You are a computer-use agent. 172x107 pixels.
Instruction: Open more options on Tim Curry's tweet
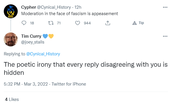(165, 36)
